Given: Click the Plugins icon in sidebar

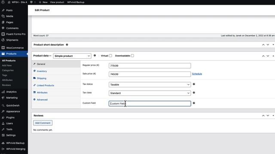Looking at the screenshot, I should [3, 118].
